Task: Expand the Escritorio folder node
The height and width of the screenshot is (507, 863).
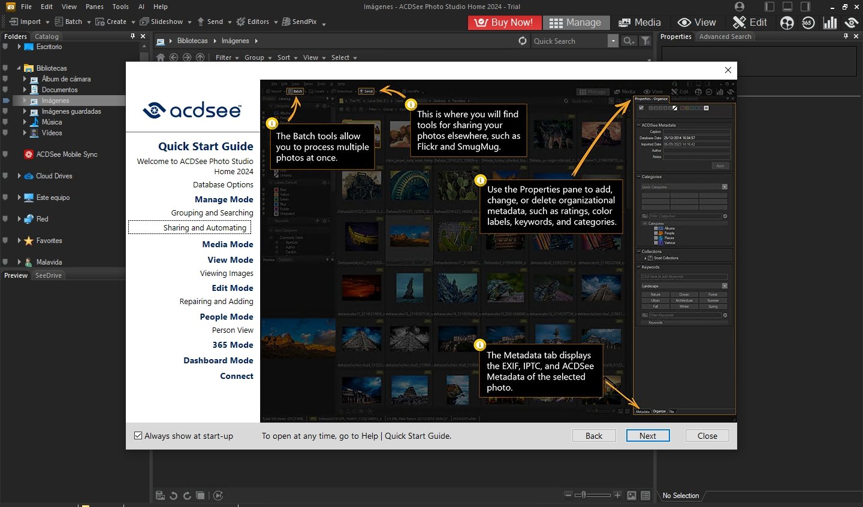Action: click(19, 47)
